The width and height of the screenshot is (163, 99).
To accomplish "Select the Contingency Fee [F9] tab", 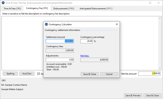I will (37, 8).
